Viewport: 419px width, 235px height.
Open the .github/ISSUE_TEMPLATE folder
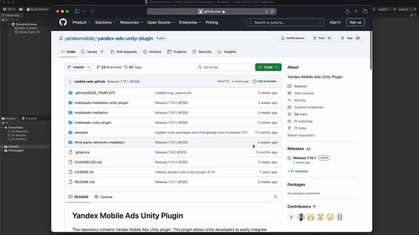click(94, 93)
